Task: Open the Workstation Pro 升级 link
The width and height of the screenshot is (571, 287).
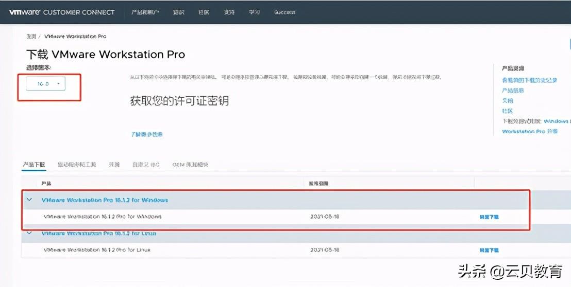Action: click(x=530, y=131)
